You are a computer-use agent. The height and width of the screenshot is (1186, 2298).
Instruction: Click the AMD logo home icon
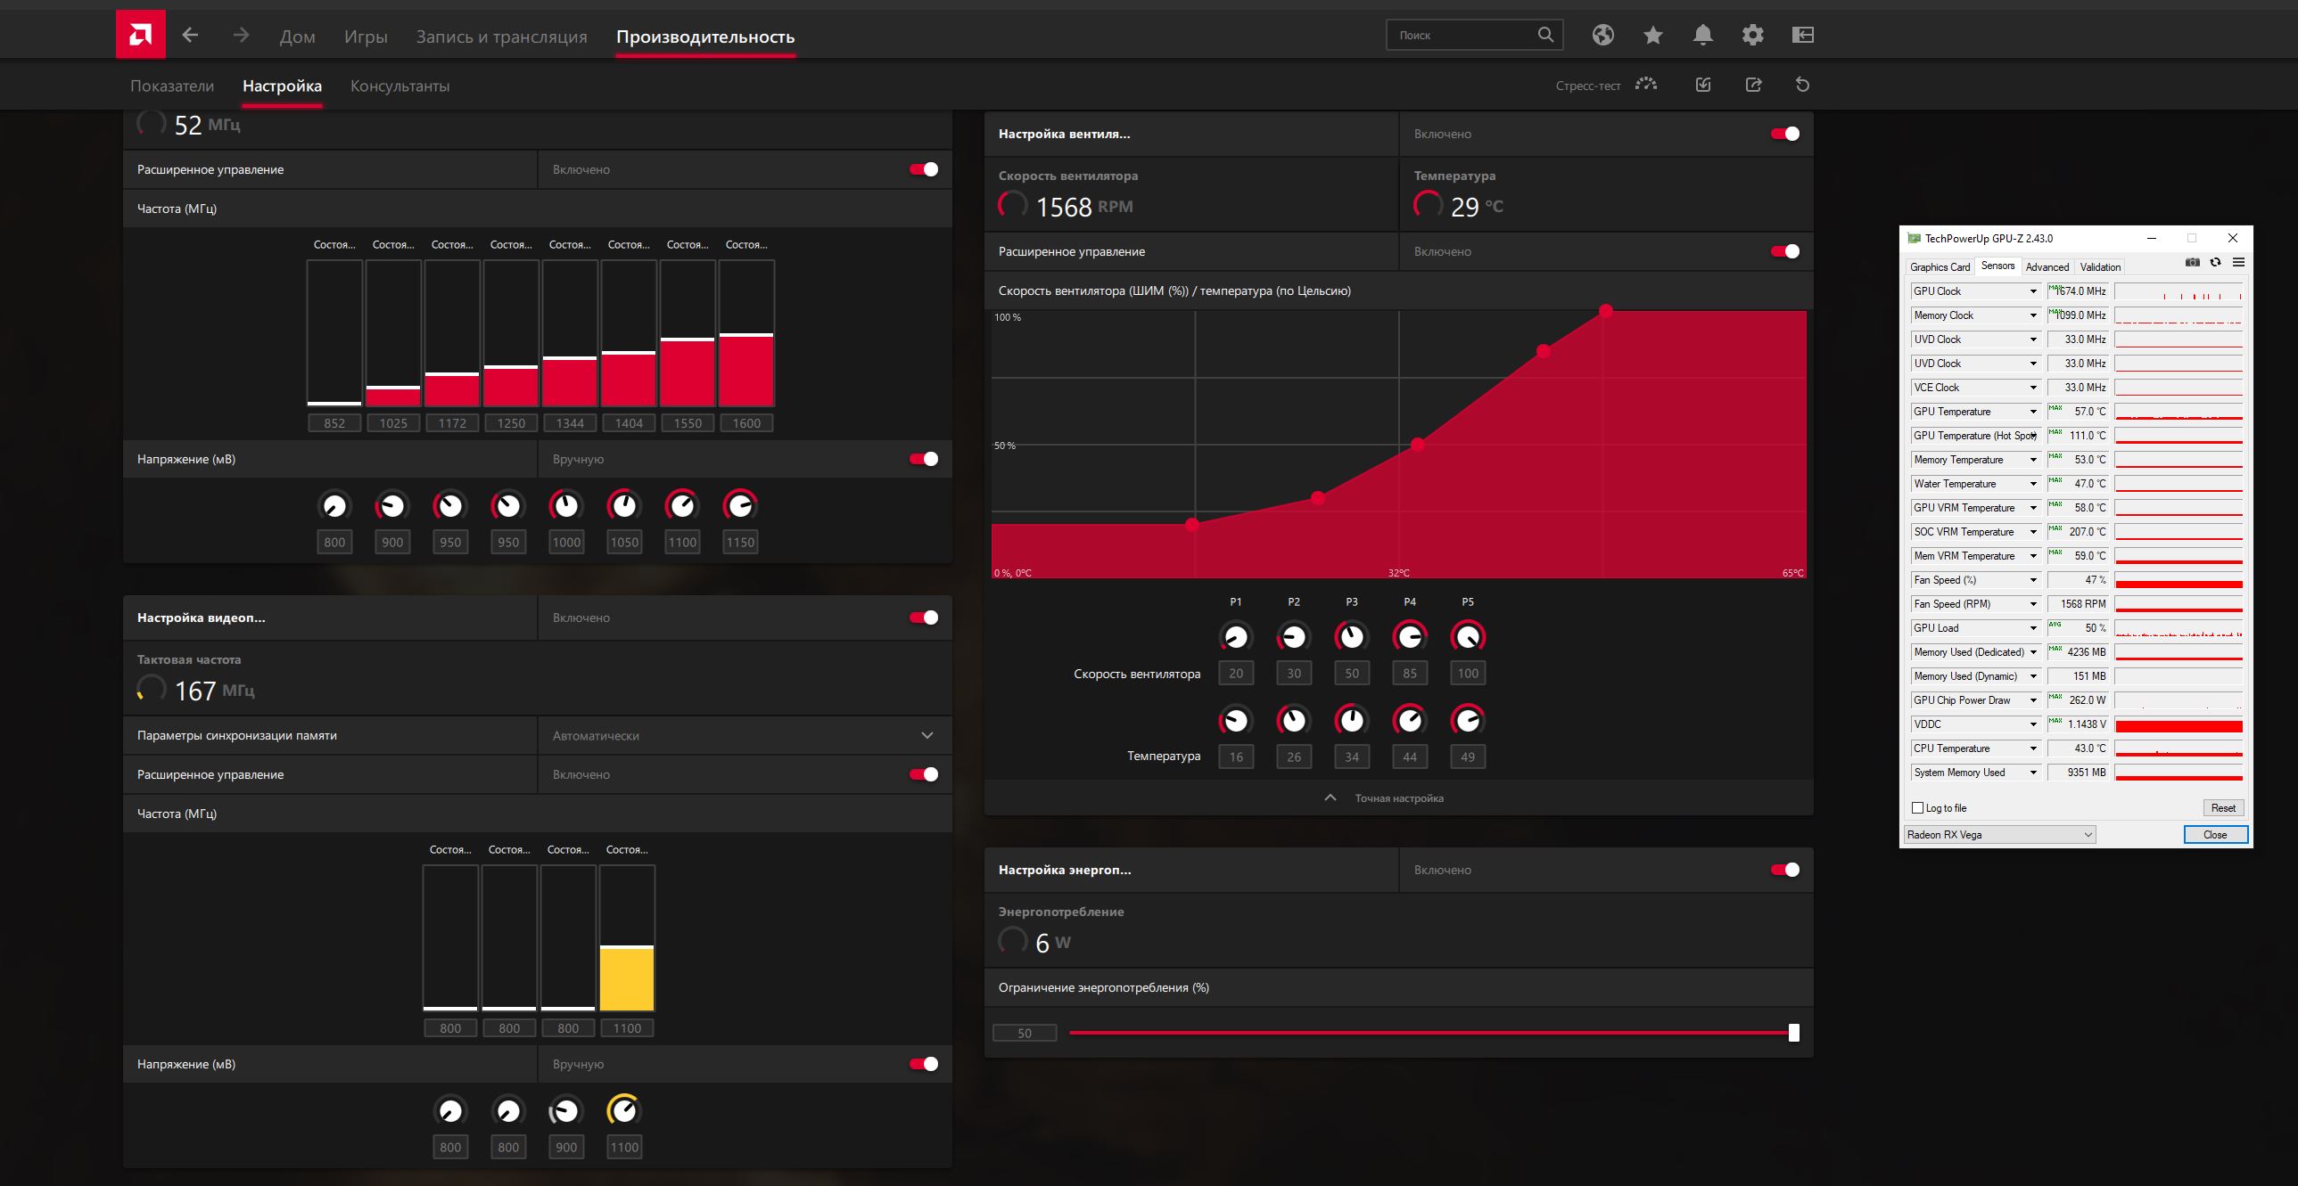(x=140, y=35)
